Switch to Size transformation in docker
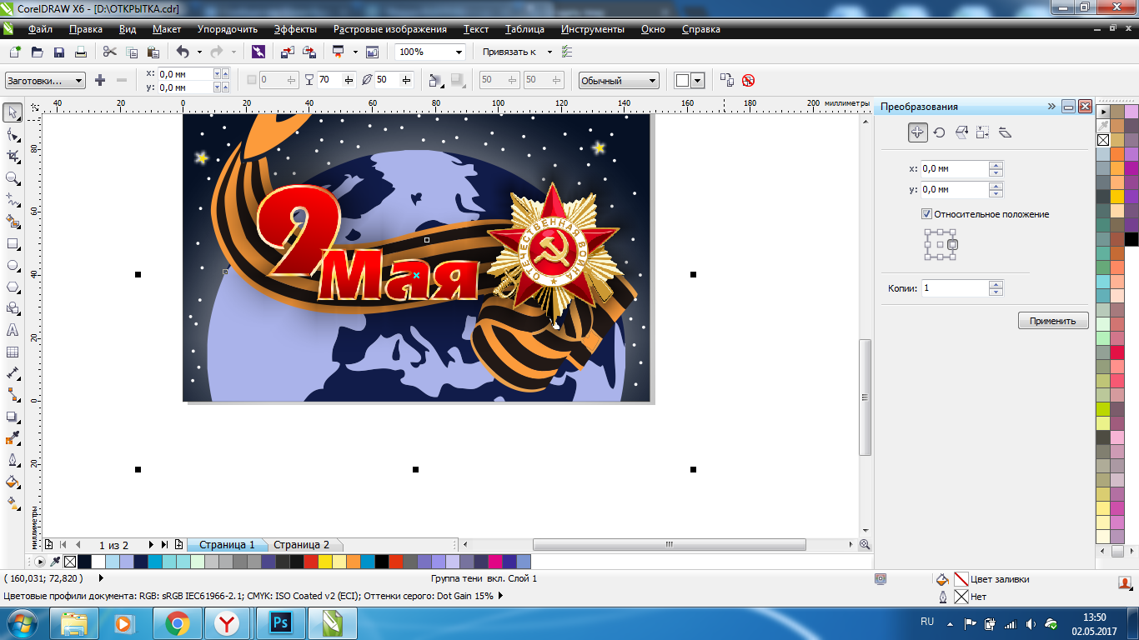The width and height of the screenshot is (1139, 640). 982,132
